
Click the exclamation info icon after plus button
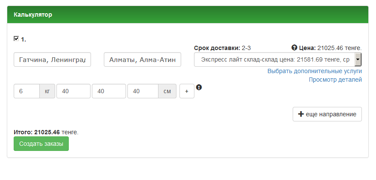(199, 87)
